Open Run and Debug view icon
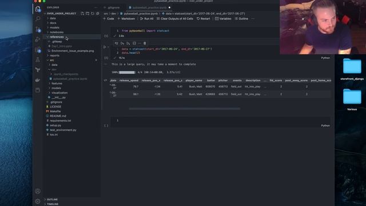Screen dimensions: 366x206 (x=38, y=39)
